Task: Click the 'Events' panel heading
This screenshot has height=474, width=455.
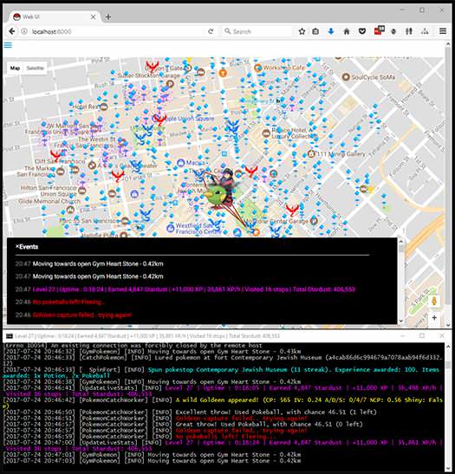Action: point(29,247)
